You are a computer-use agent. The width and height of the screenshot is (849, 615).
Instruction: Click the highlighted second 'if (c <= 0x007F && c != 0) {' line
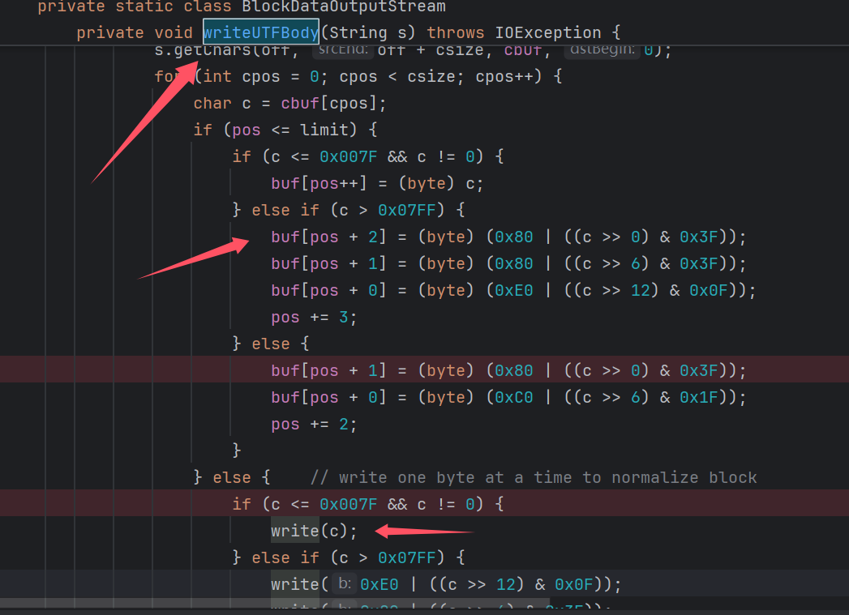click(367, 504)
